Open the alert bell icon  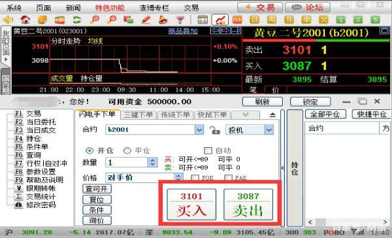(163, 20)
